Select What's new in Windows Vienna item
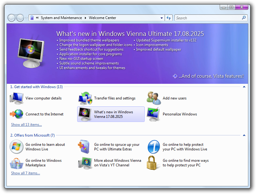Screen dimensions: 256x194 click(x=111, y=114)
